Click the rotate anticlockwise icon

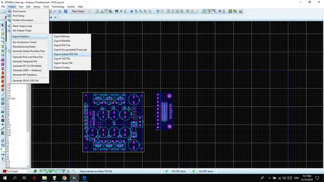coord(3,145)
